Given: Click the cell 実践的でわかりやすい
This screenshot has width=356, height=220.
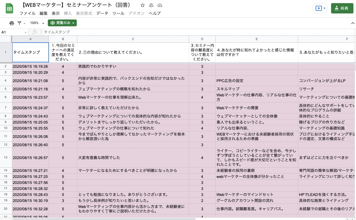Looking at the screenshot, I should 133,66.
